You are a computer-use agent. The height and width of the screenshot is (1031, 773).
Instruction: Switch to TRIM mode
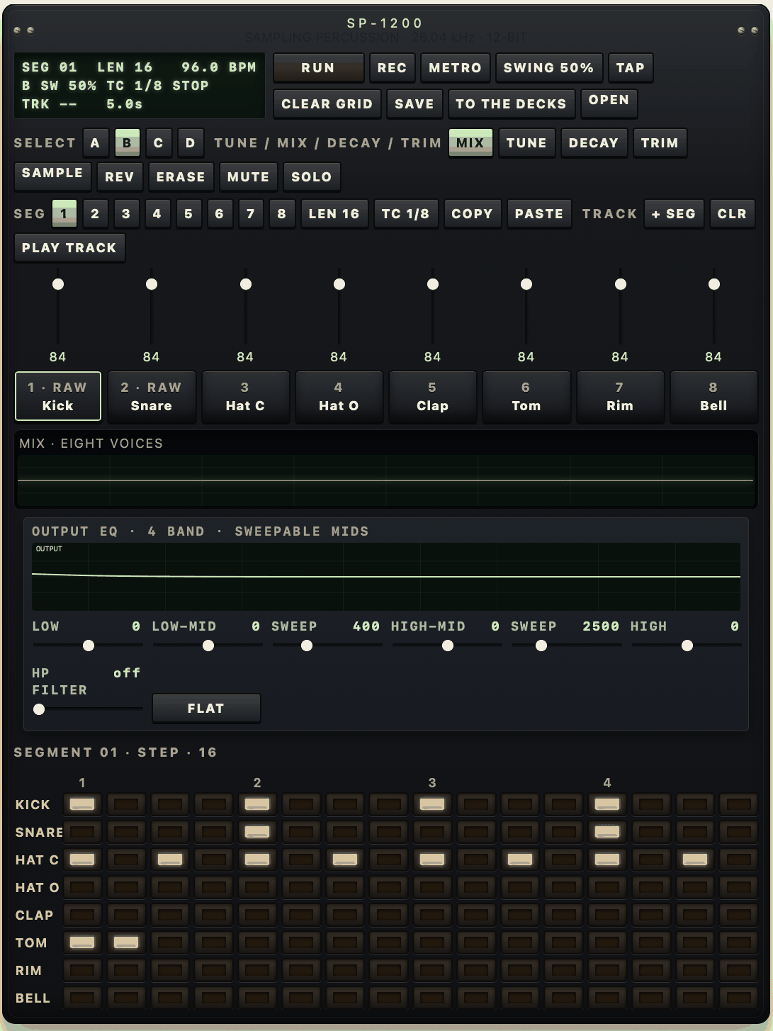660,142
